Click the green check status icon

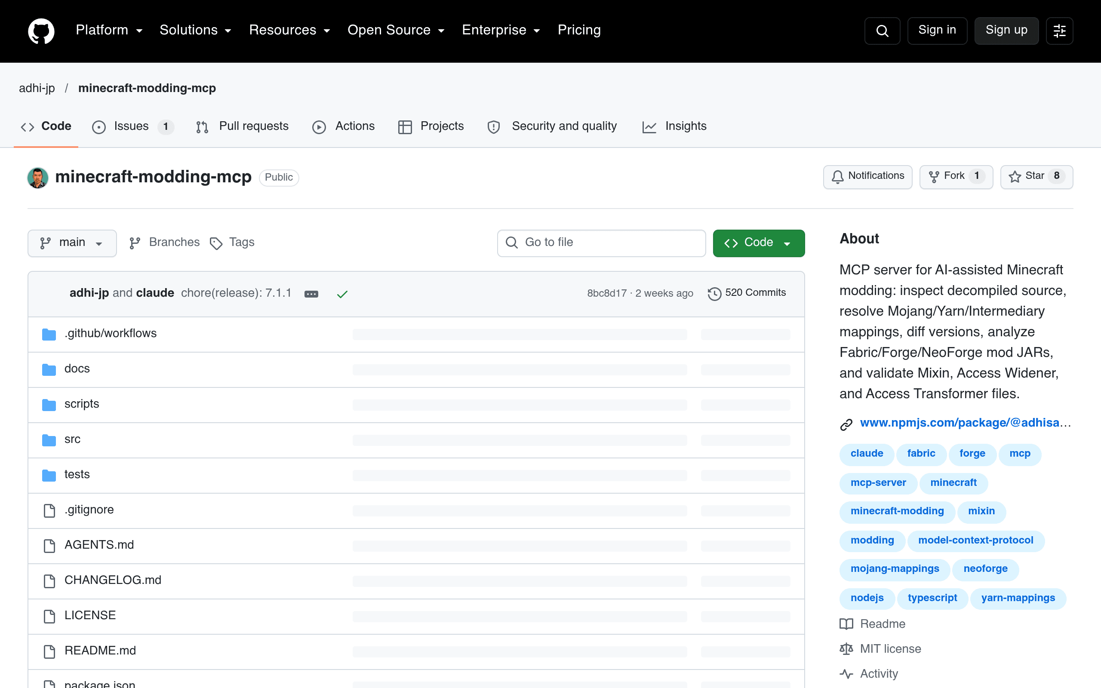pyautogui.click(x=342, y=294)
